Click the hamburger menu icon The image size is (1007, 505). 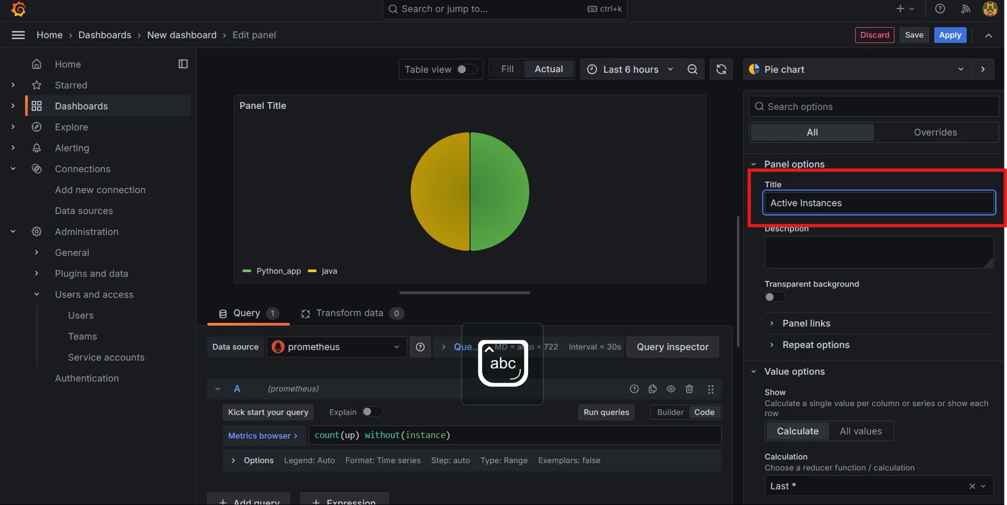(18, 35)
